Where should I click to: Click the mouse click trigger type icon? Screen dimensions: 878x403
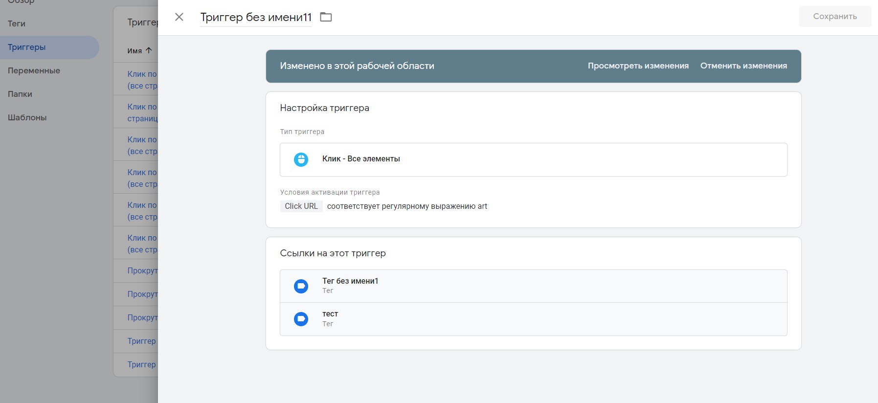pyautogui.click(x=301, y=159)
